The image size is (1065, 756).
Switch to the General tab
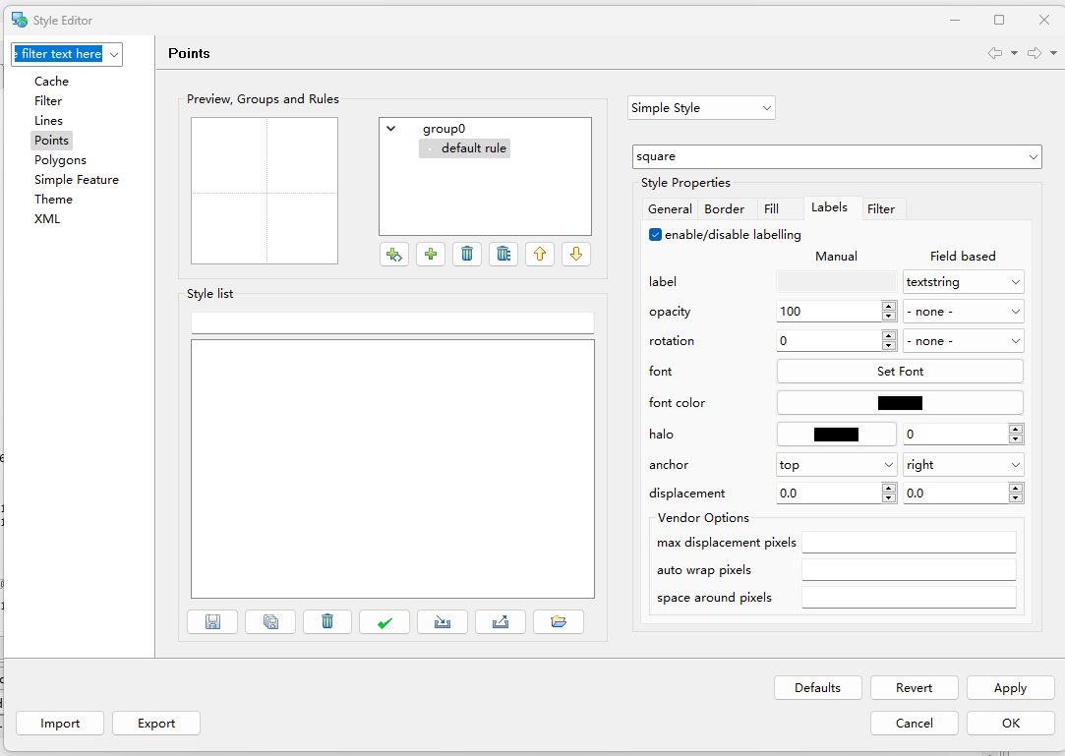coord(670,209)
